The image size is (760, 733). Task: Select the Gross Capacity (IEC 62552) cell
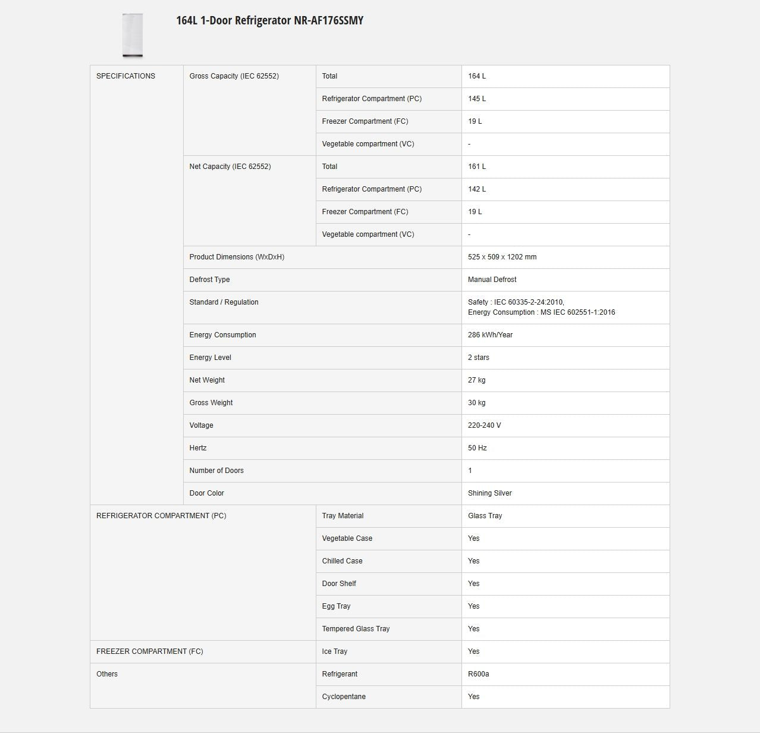[234, 76]
